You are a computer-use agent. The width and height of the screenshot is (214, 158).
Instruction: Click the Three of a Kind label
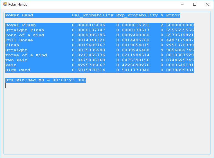(26, 55)
